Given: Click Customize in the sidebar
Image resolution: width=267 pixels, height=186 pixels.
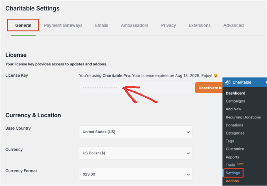Looking at the screenshot, I should coord(235,149).
